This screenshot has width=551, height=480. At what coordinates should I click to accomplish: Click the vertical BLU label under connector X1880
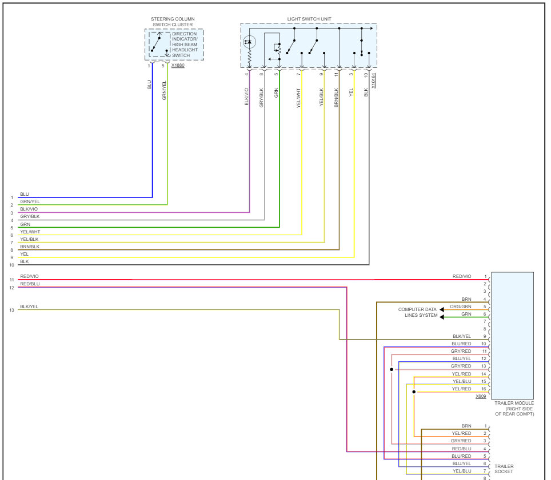149,84
